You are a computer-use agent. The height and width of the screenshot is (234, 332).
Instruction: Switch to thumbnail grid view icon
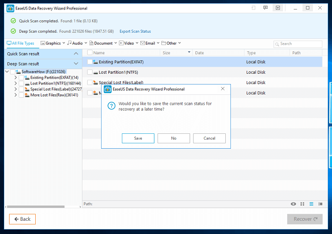(x=303, y=204)
